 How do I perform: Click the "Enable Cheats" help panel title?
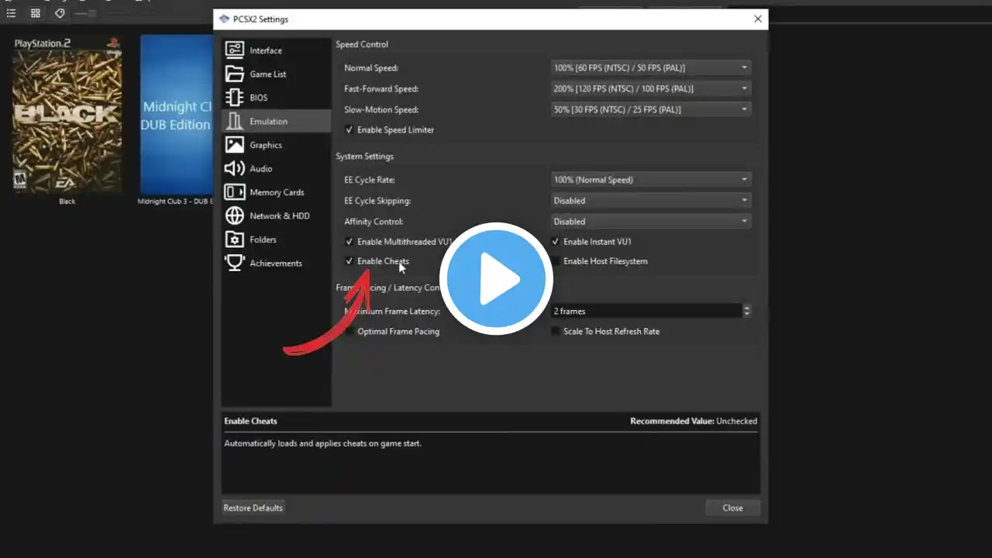[250, 422]
